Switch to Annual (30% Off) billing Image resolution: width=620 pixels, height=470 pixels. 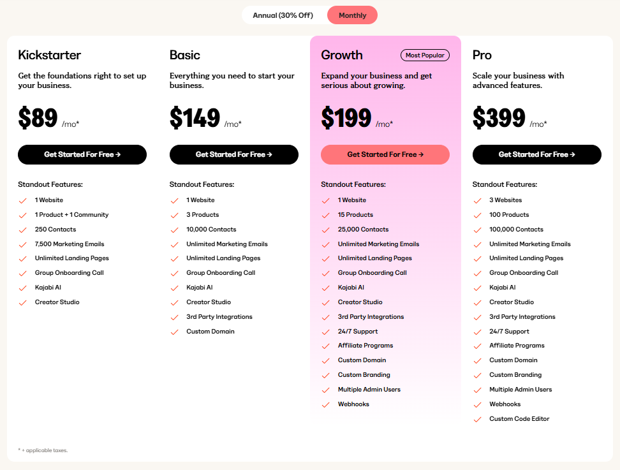(x=283, y=15)
